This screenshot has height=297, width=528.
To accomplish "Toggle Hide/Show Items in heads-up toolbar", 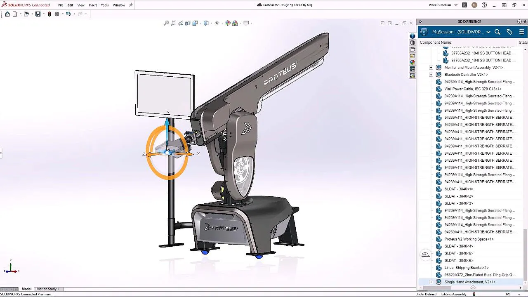I will tap(217, 23).
